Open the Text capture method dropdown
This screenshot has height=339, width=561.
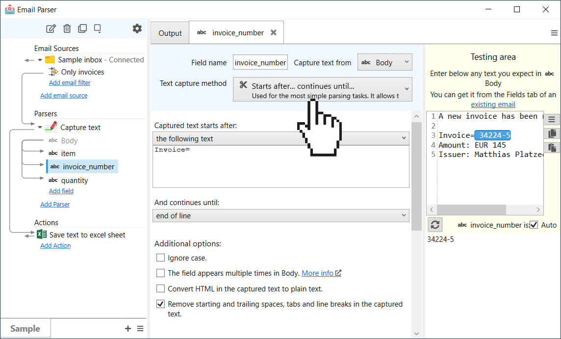pyautogui.click(x=322, y=89)
